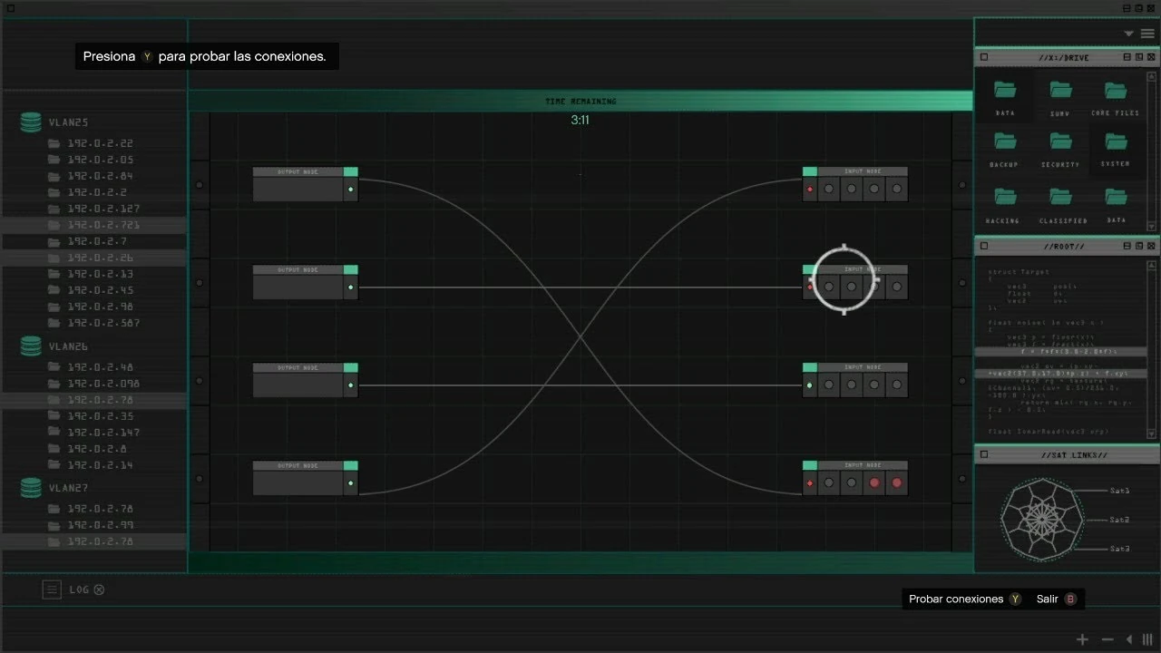
Task: Select the top output node's connector dot
Action: 351,189
